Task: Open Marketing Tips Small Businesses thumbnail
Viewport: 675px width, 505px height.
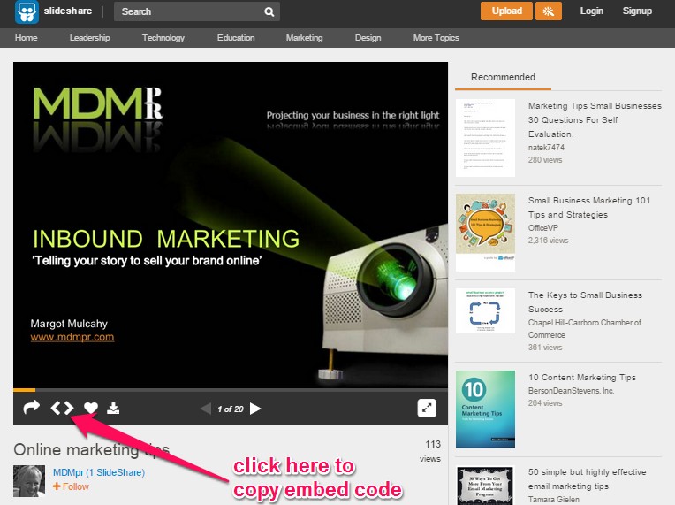Action: 485,138
